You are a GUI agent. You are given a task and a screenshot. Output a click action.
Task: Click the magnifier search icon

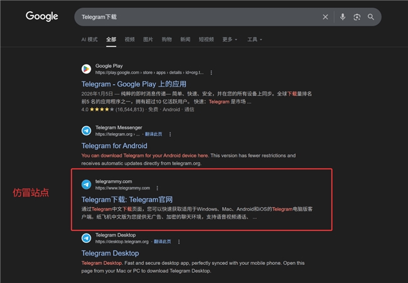point(371,17)
